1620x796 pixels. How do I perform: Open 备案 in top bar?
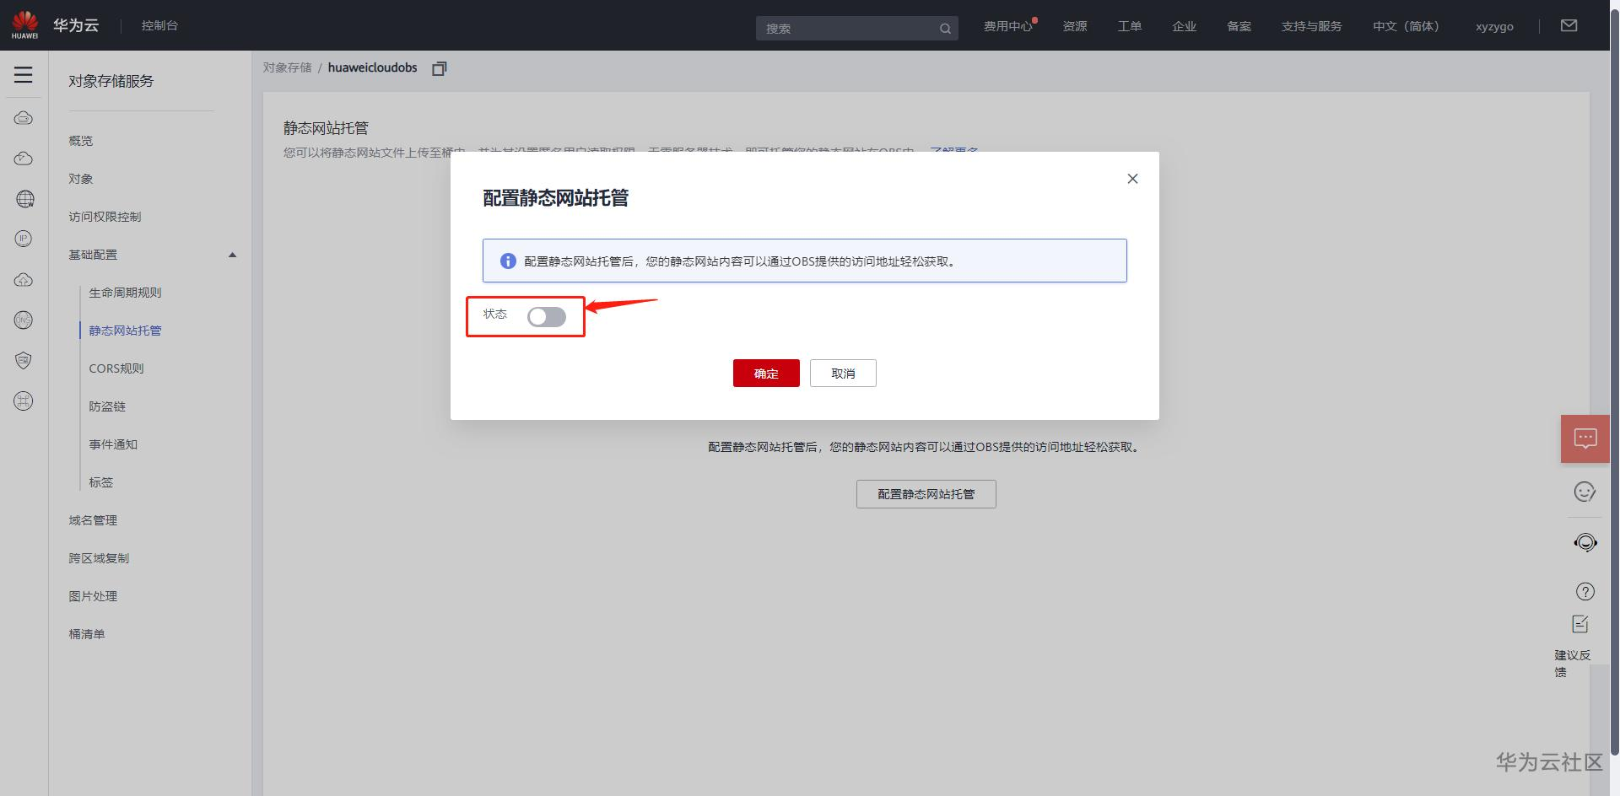(1239, 26)
